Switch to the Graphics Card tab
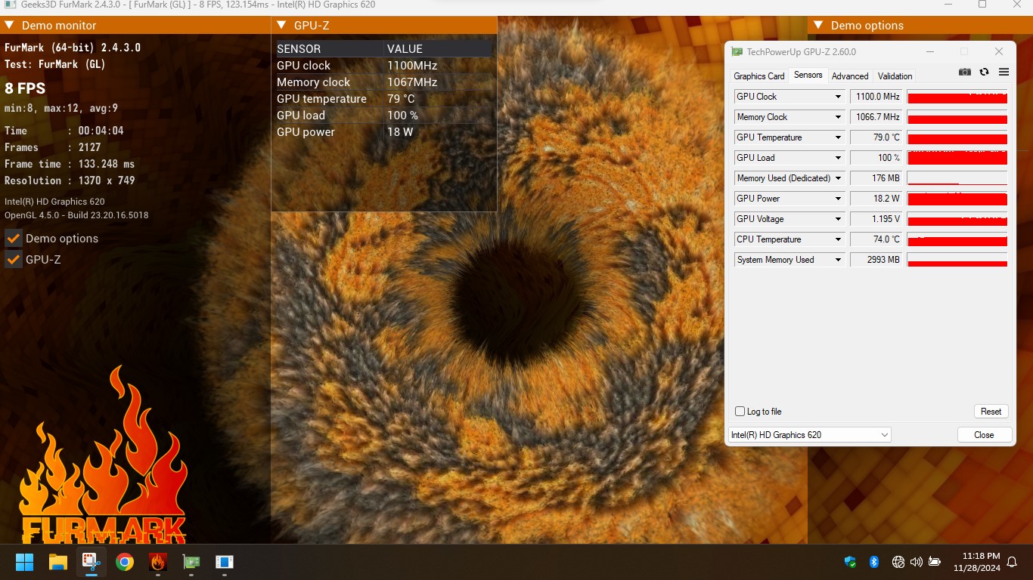 coord(758,76)
